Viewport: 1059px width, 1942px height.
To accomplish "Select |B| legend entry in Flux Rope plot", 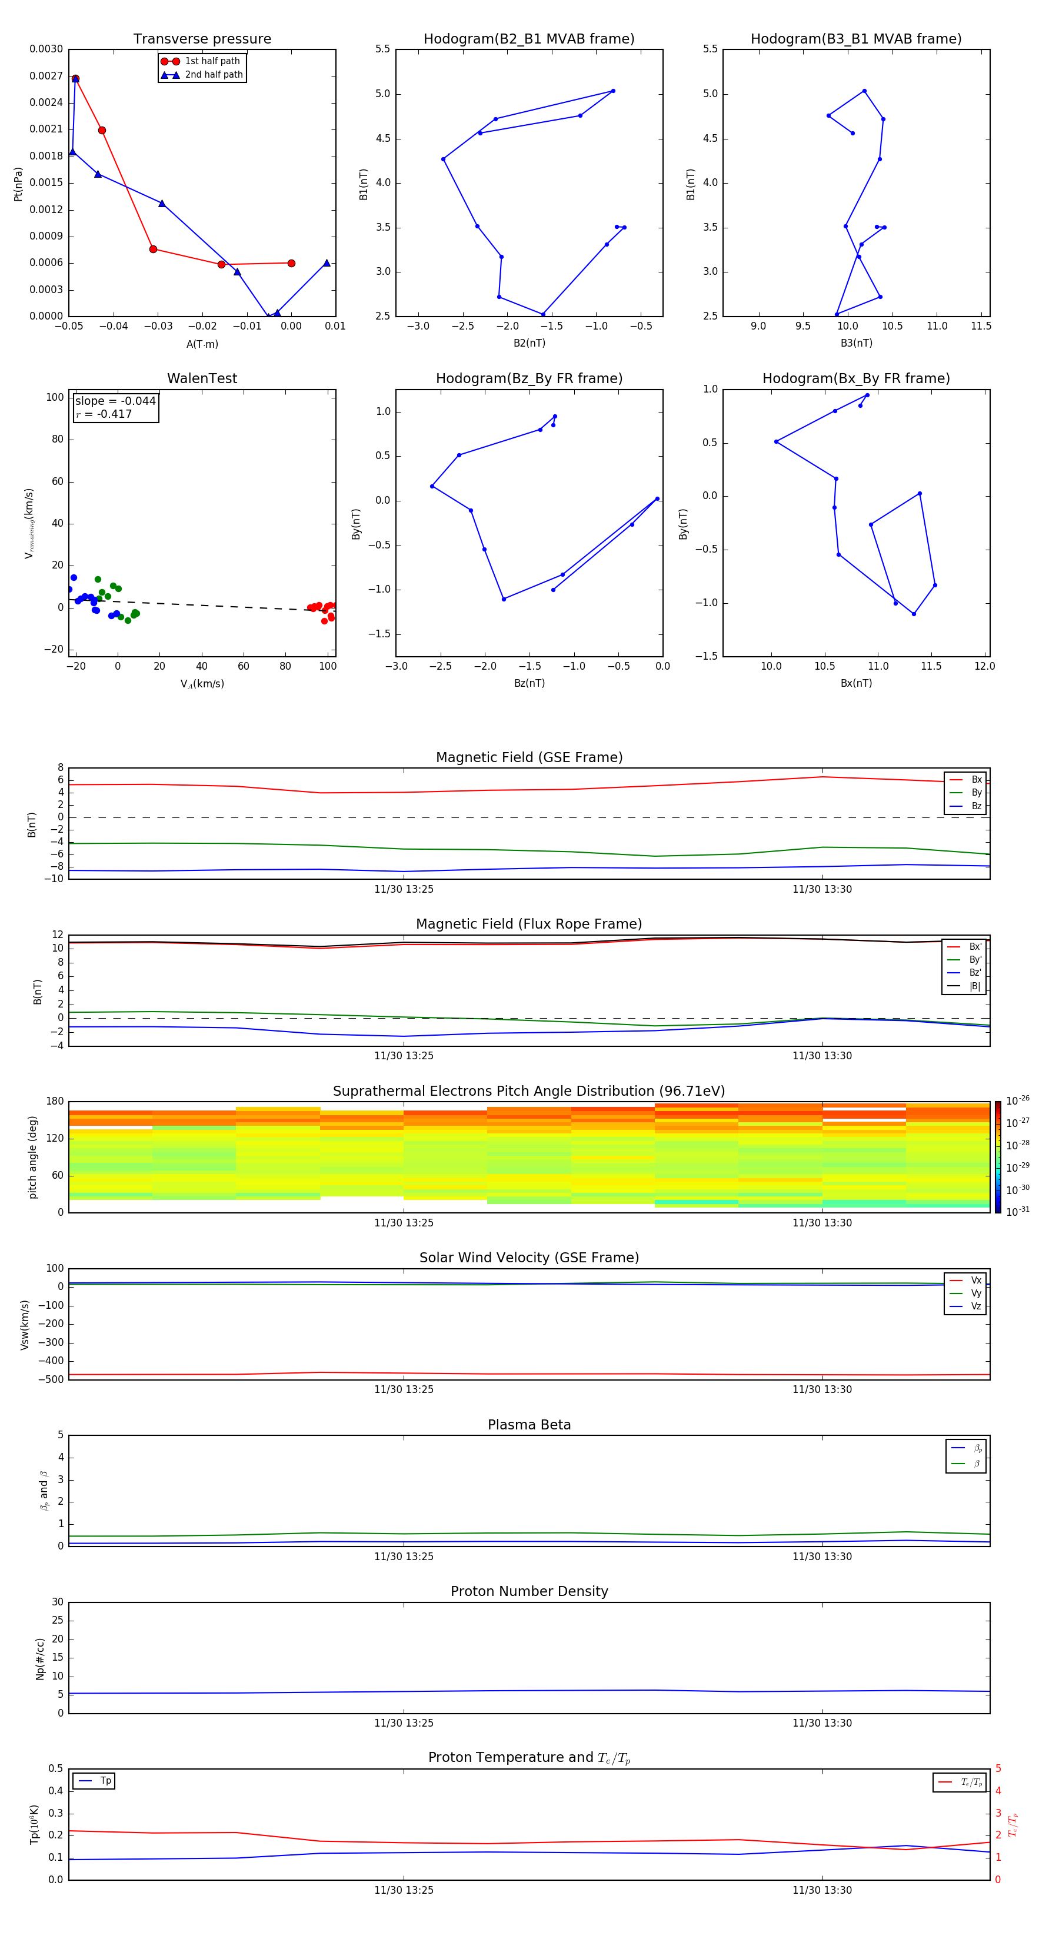I will tap(965, 986).
